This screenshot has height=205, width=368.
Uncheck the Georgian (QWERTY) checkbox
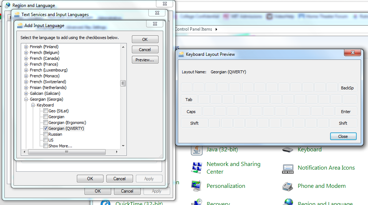tap(46, 128)
